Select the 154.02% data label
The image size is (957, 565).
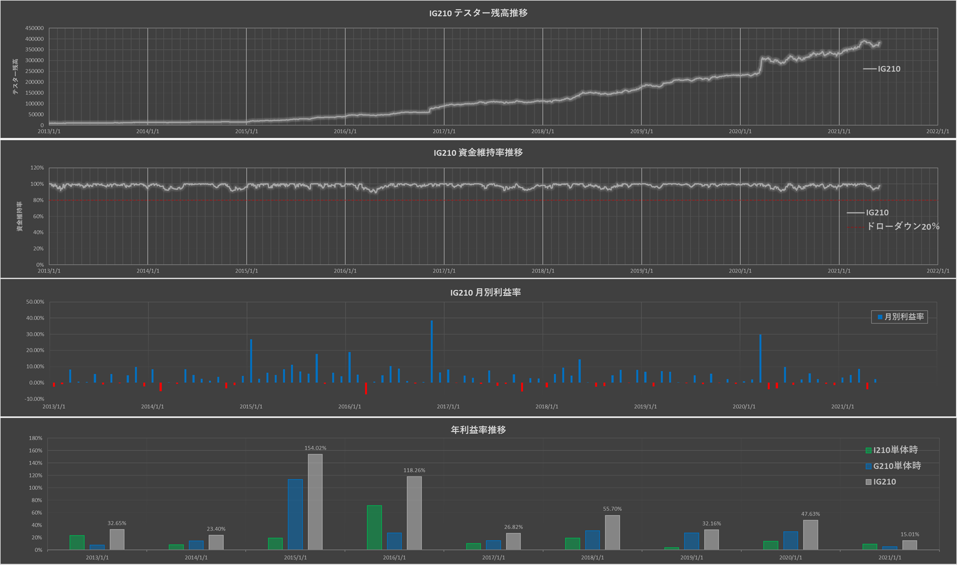[x=315, y=448]
